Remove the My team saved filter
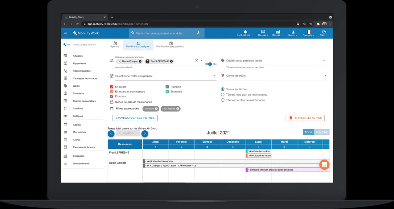Image resolution: width=394 pixels, height=209 pixels. (x=156, y=109)
